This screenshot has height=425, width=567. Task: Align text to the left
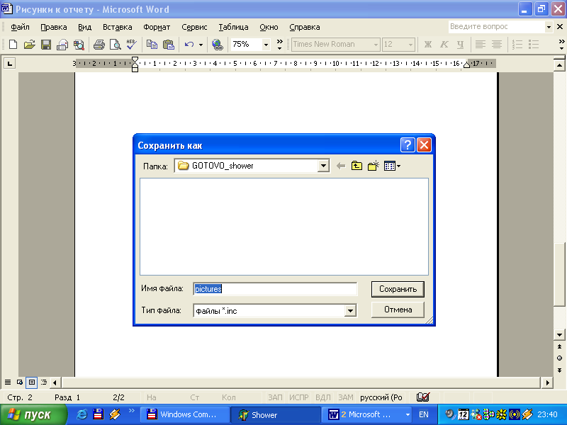point(481,45)
